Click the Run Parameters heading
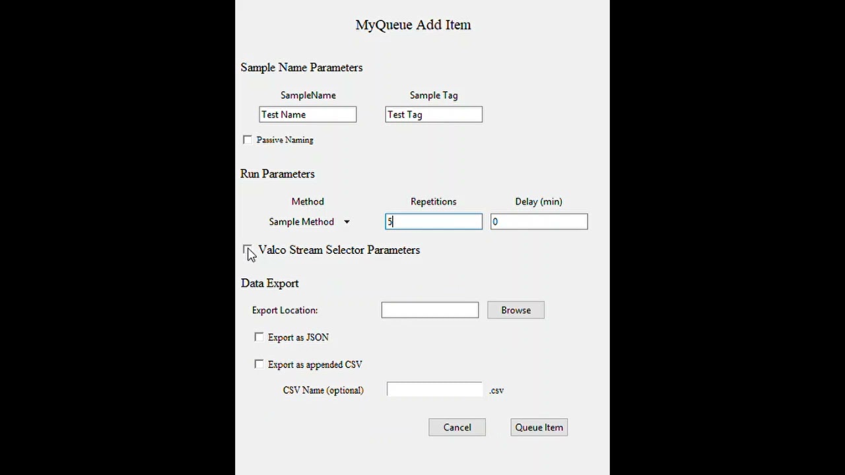This screenshot has width=845, height=475. [x=277, y=174]
